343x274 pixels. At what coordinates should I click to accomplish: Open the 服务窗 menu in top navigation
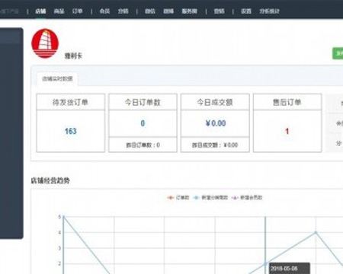pos(190,11)
